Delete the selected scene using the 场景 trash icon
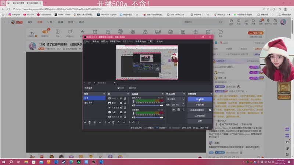 pyautogui.click(x=89, y=122)
